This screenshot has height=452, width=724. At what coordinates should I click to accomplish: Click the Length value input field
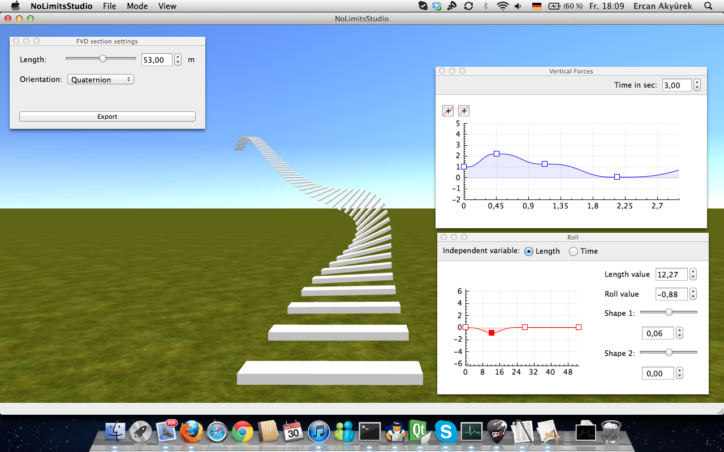(x=671, y=275)
